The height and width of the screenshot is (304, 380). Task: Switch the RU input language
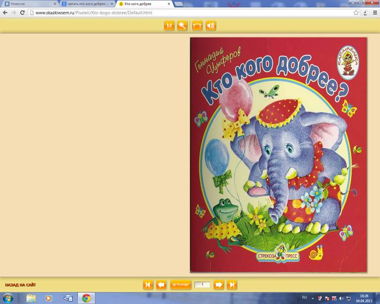tap(305, 298)
